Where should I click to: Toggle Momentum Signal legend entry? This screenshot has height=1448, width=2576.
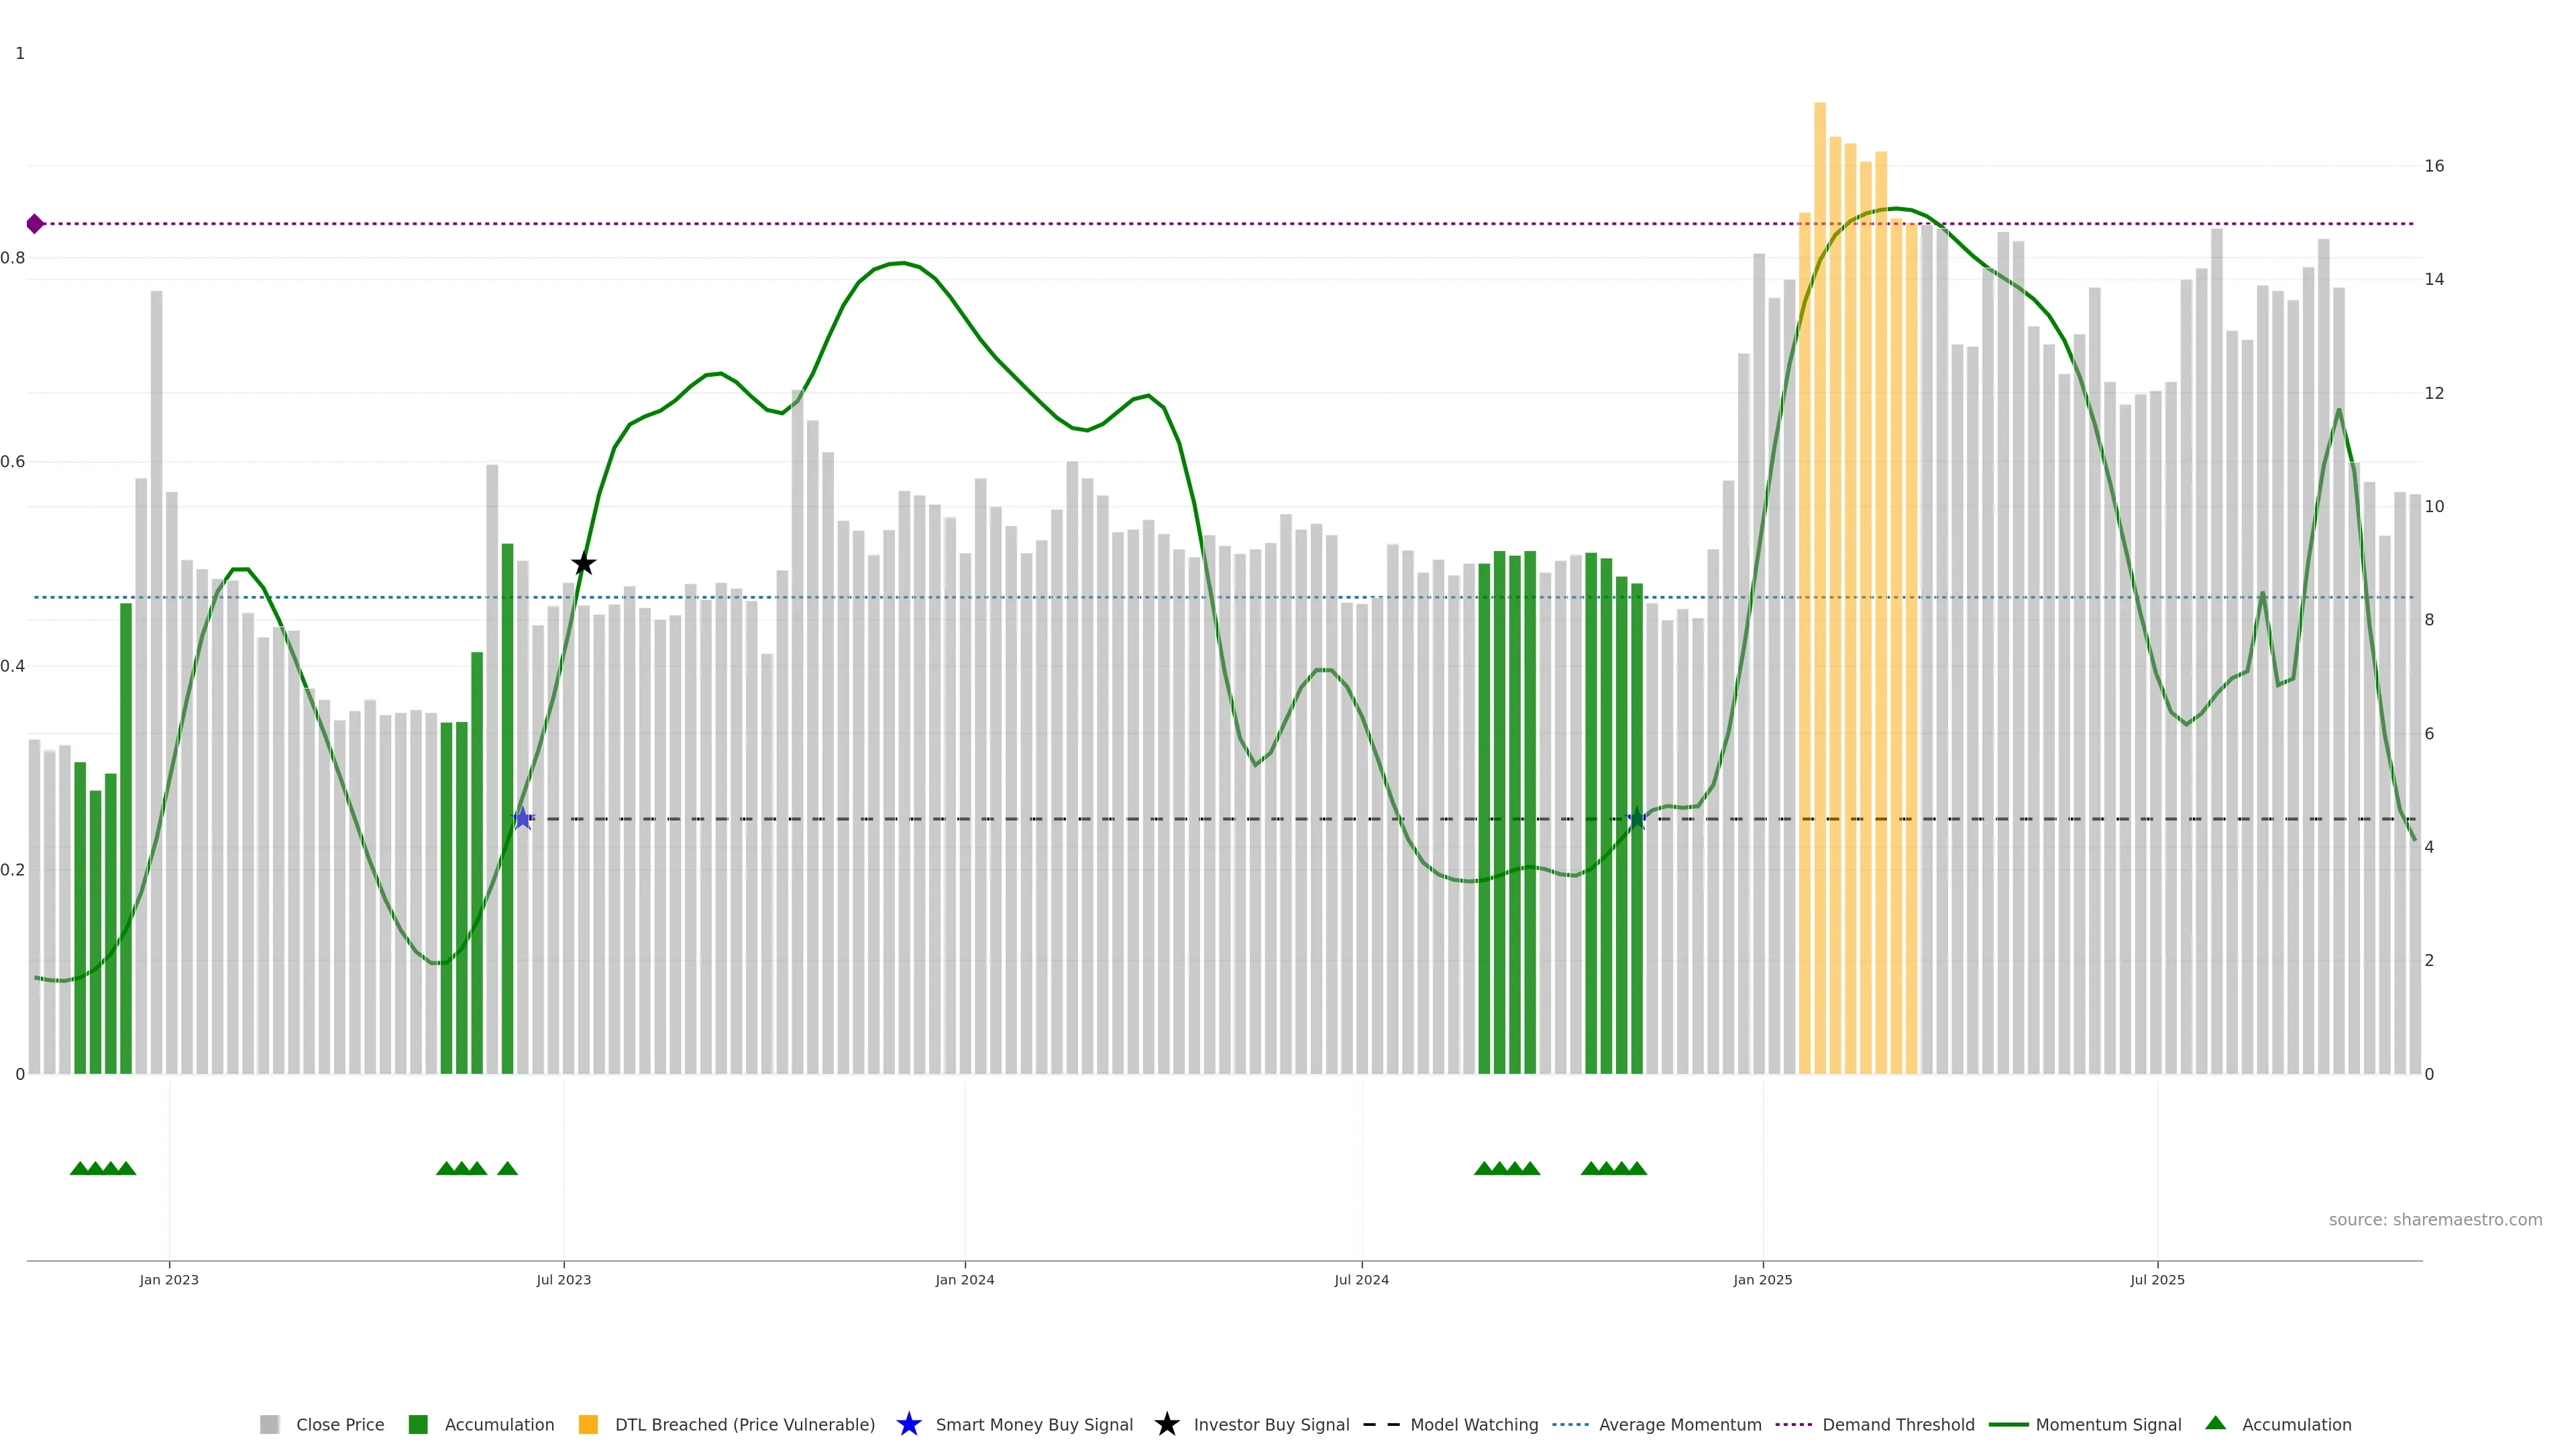pyautogui.click(x=2108, y=1424)
